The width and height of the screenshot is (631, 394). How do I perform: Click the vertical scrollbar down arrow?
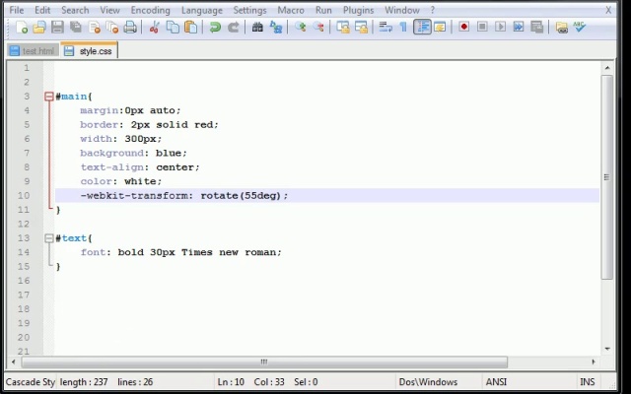click(607, 349)
